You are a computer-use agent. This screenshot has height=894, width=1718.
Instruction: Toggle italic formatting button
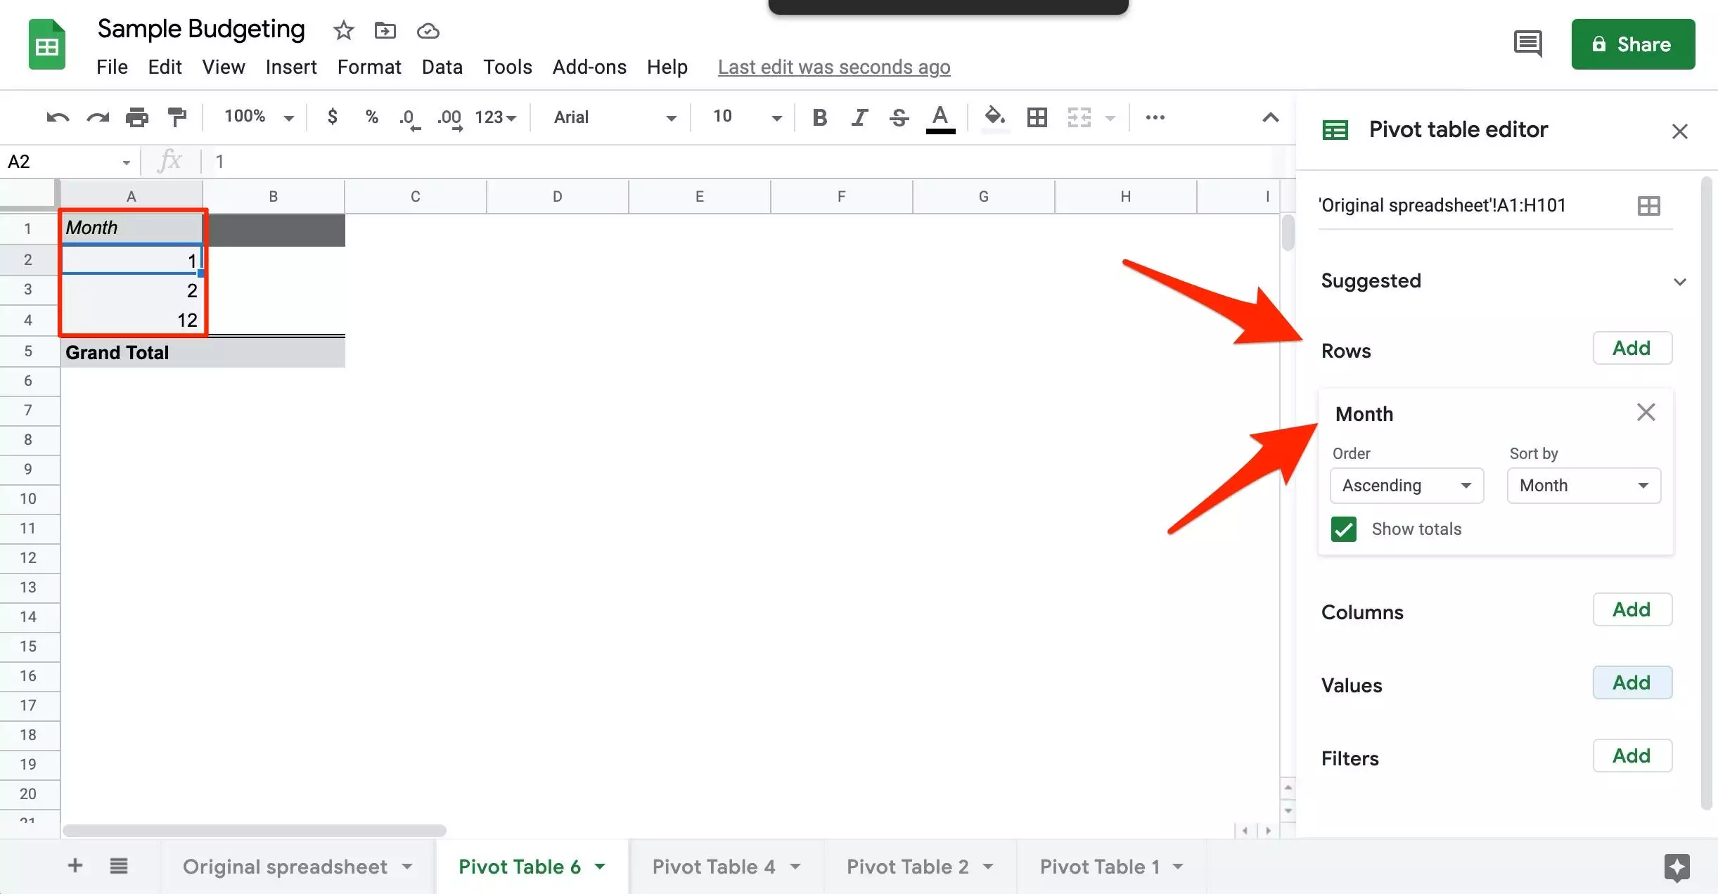click(859, 117)
